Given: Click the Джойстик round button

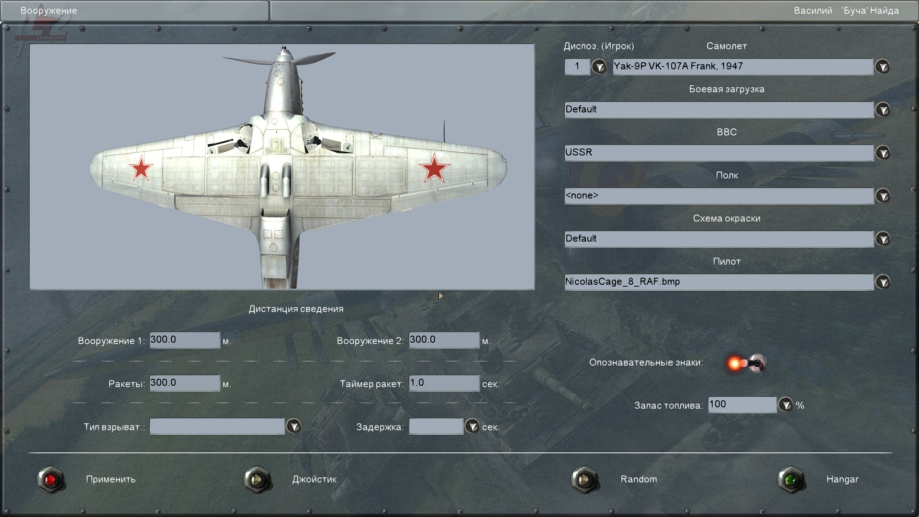Looking at the screenshot, I should click(258, 479).
